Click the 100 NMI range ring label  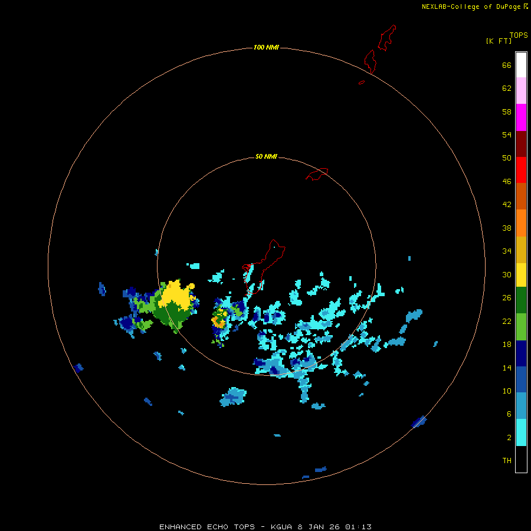pos(266,47)
